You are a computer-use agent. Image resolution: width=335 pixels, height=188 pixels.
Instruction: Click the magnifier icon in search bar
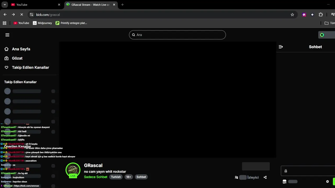coord(133,35)
